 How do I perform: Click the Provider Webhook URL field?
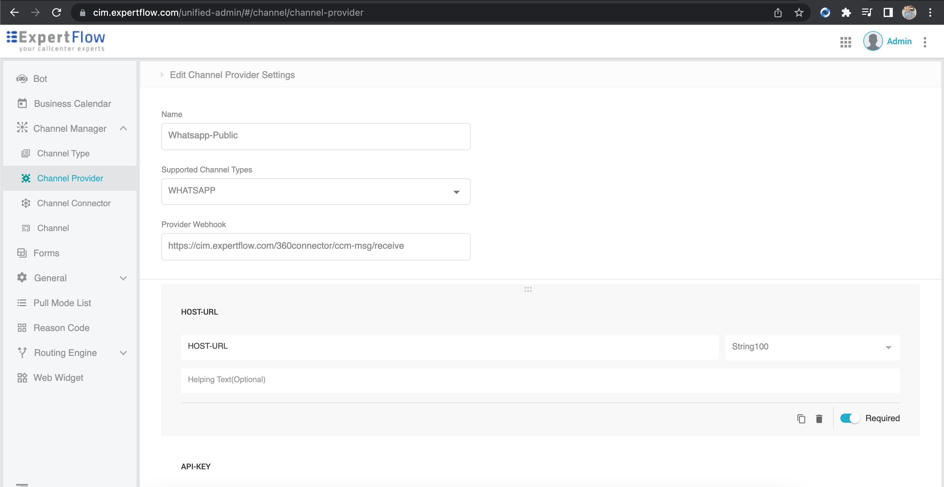tap(316, 246)
